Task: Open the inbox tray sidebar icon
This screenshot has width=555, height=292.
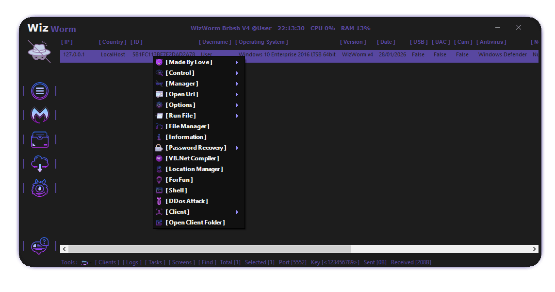Action: 40,139
